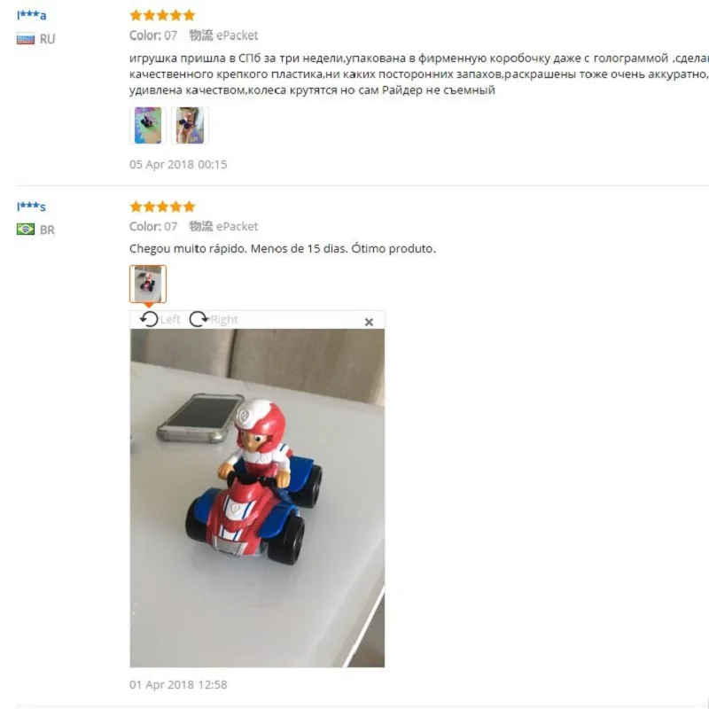Close the enlarged photo viewer
Viewport: 709px width, 709px height.
pyautogui.click(x=369, y=322)
